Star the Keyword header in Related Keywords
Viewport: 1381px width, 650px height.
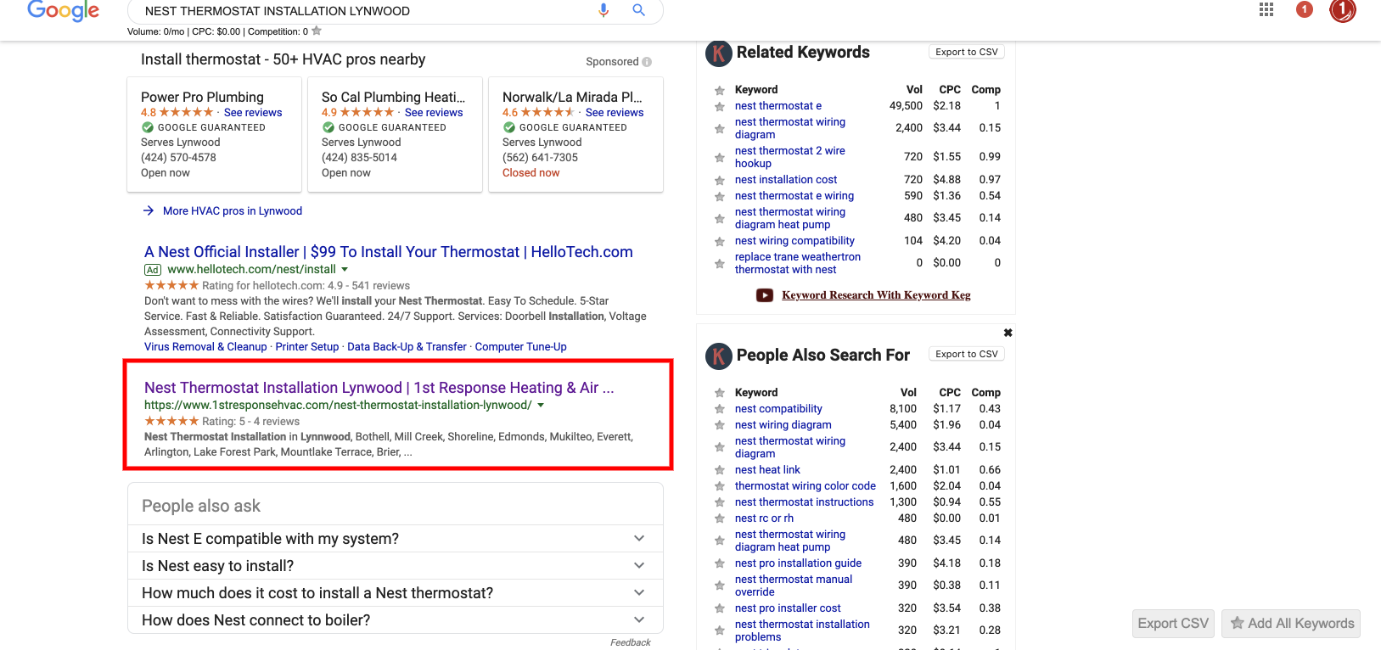[720, 91]
